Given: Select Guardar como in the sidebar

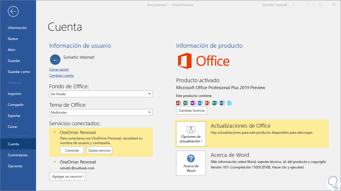Looking at the screenshot, I should 19,72.
